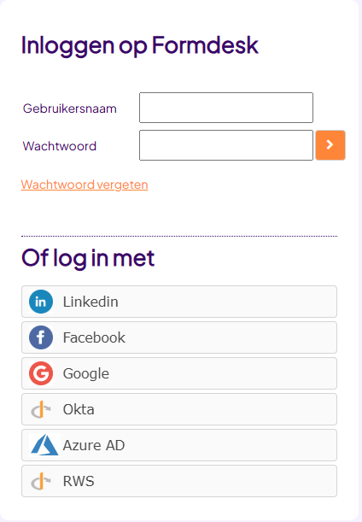Viewport: 362px width, 522px height.
Task: Click the RWS OpenID icon
Action: (x=41, y=481)
